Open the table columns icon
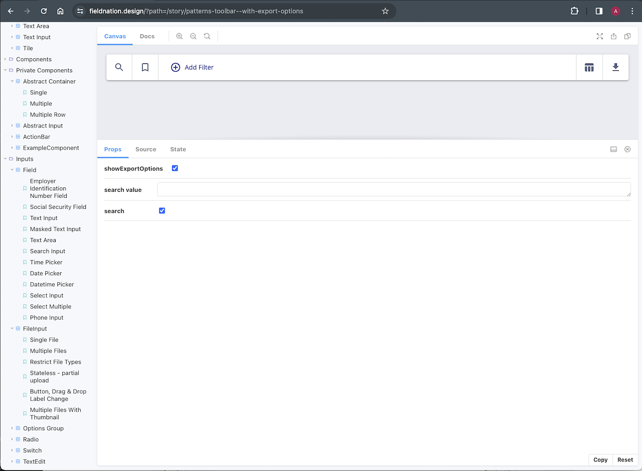Screen dimensions: 642x471 [x=589, y=67]
